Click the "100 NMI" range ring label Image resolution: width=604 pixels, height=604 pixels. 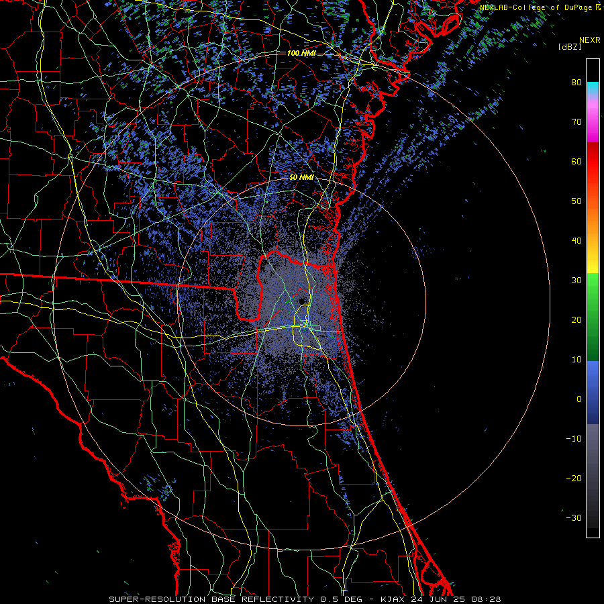(301, 53)
